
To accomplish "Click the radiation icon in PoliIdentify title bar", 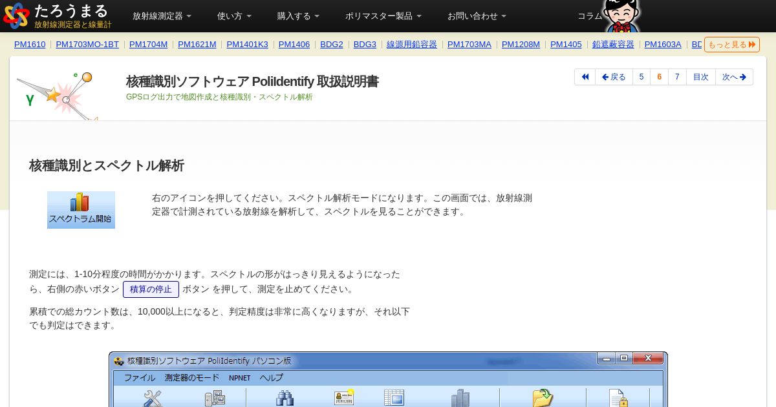I will click(x=118, y=361).
